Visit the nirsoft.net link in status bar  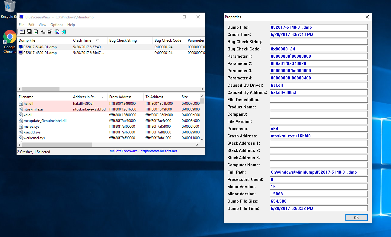159,151
